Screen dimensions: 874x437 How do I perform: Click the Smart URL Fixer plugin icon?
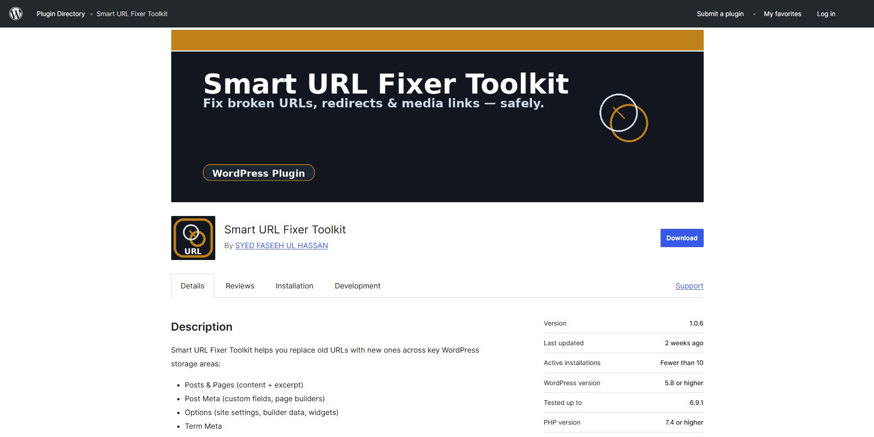tap(193, 238)
